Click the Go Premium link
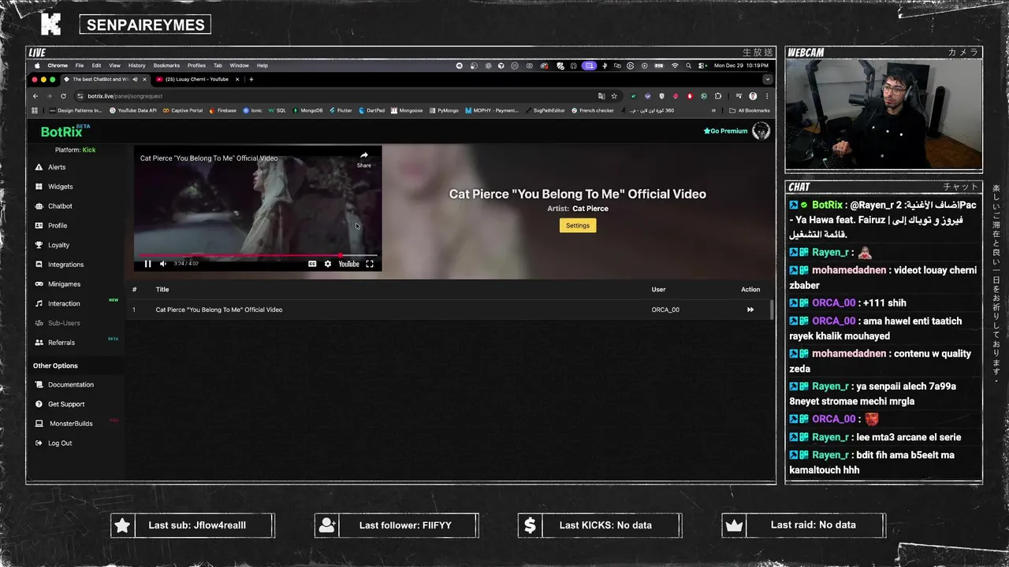Screen dimensions: 1009x567 pyautogui.click(x=725, y=131)
